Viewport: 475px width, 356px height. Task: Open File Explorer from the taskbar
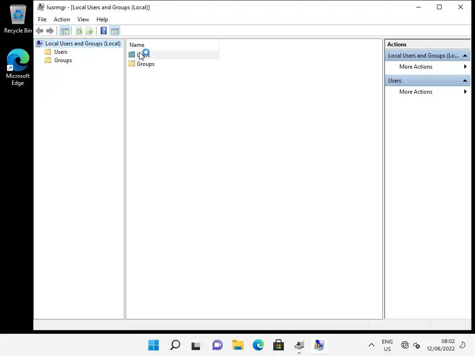238,345
